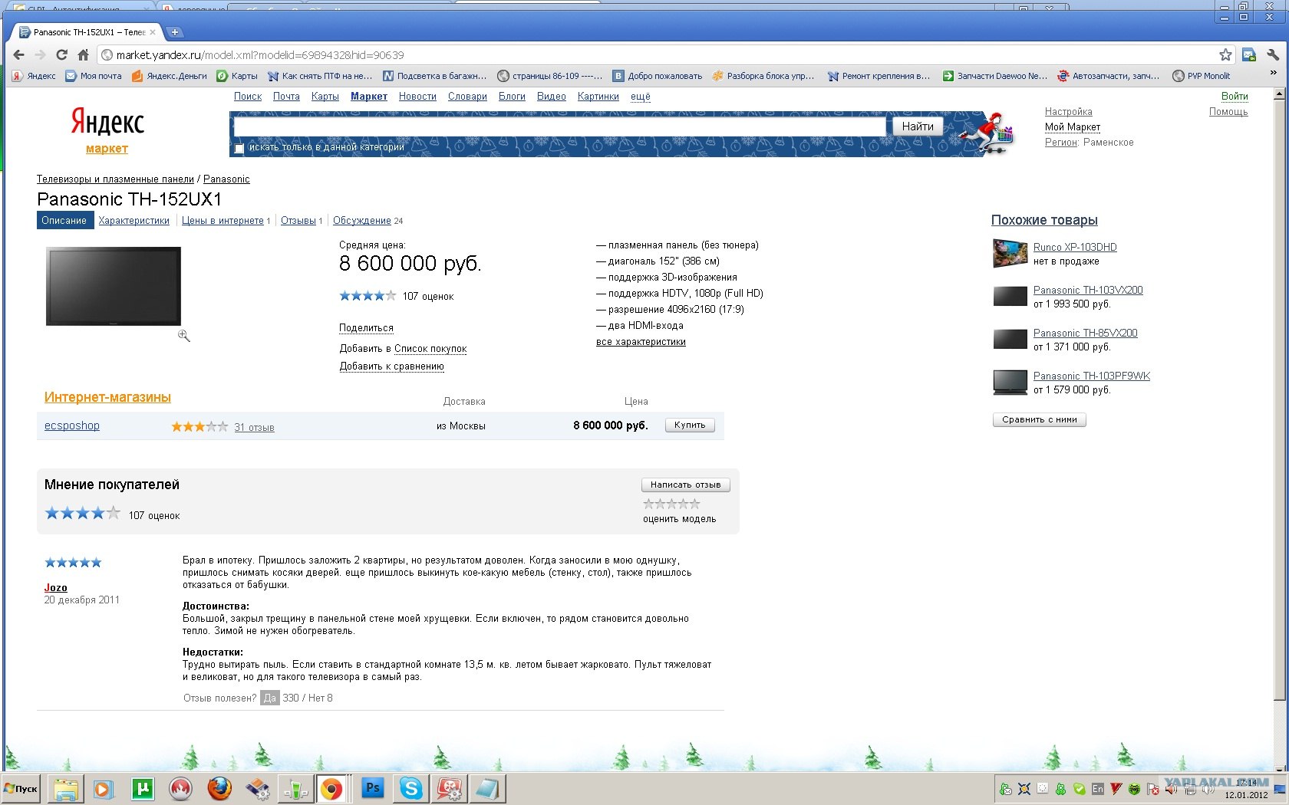Reload the current page
1289x805 pixels.
point(61,54)
